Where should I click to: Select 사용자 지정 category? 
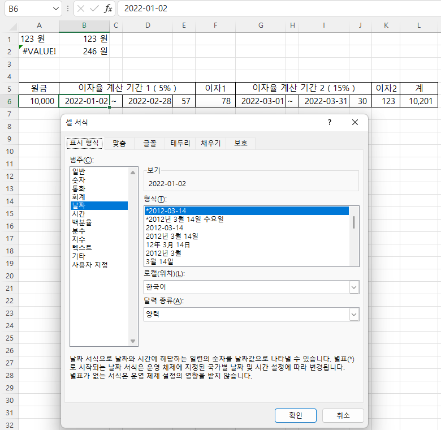(x=100, y=265)
